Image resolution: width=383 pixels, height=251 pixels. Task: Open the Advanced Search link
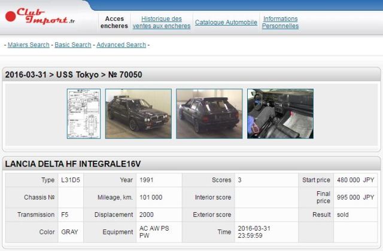(x=121, y=45)
